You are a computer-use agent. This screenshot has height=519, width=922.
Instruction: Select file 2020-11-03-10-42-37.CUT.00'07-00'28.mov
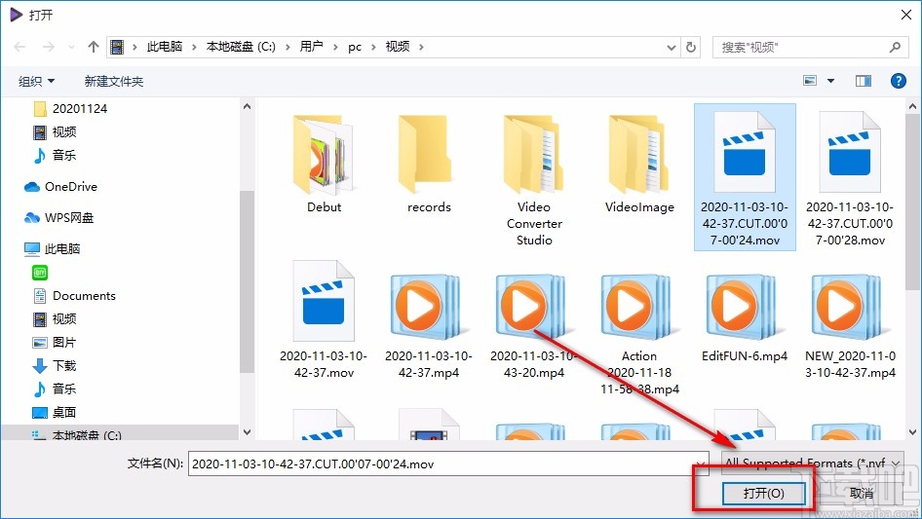(x=850, y=177)
